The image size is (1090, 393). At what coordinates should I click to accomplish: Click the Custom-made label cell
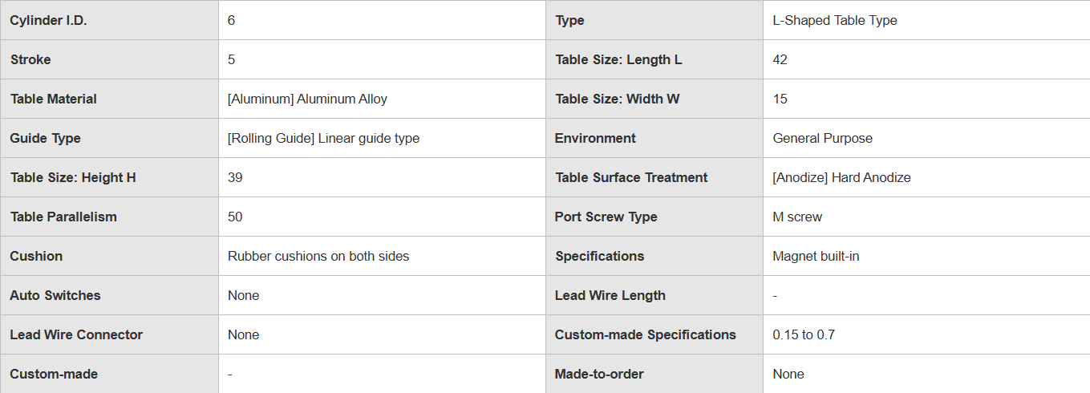point(54,374)
